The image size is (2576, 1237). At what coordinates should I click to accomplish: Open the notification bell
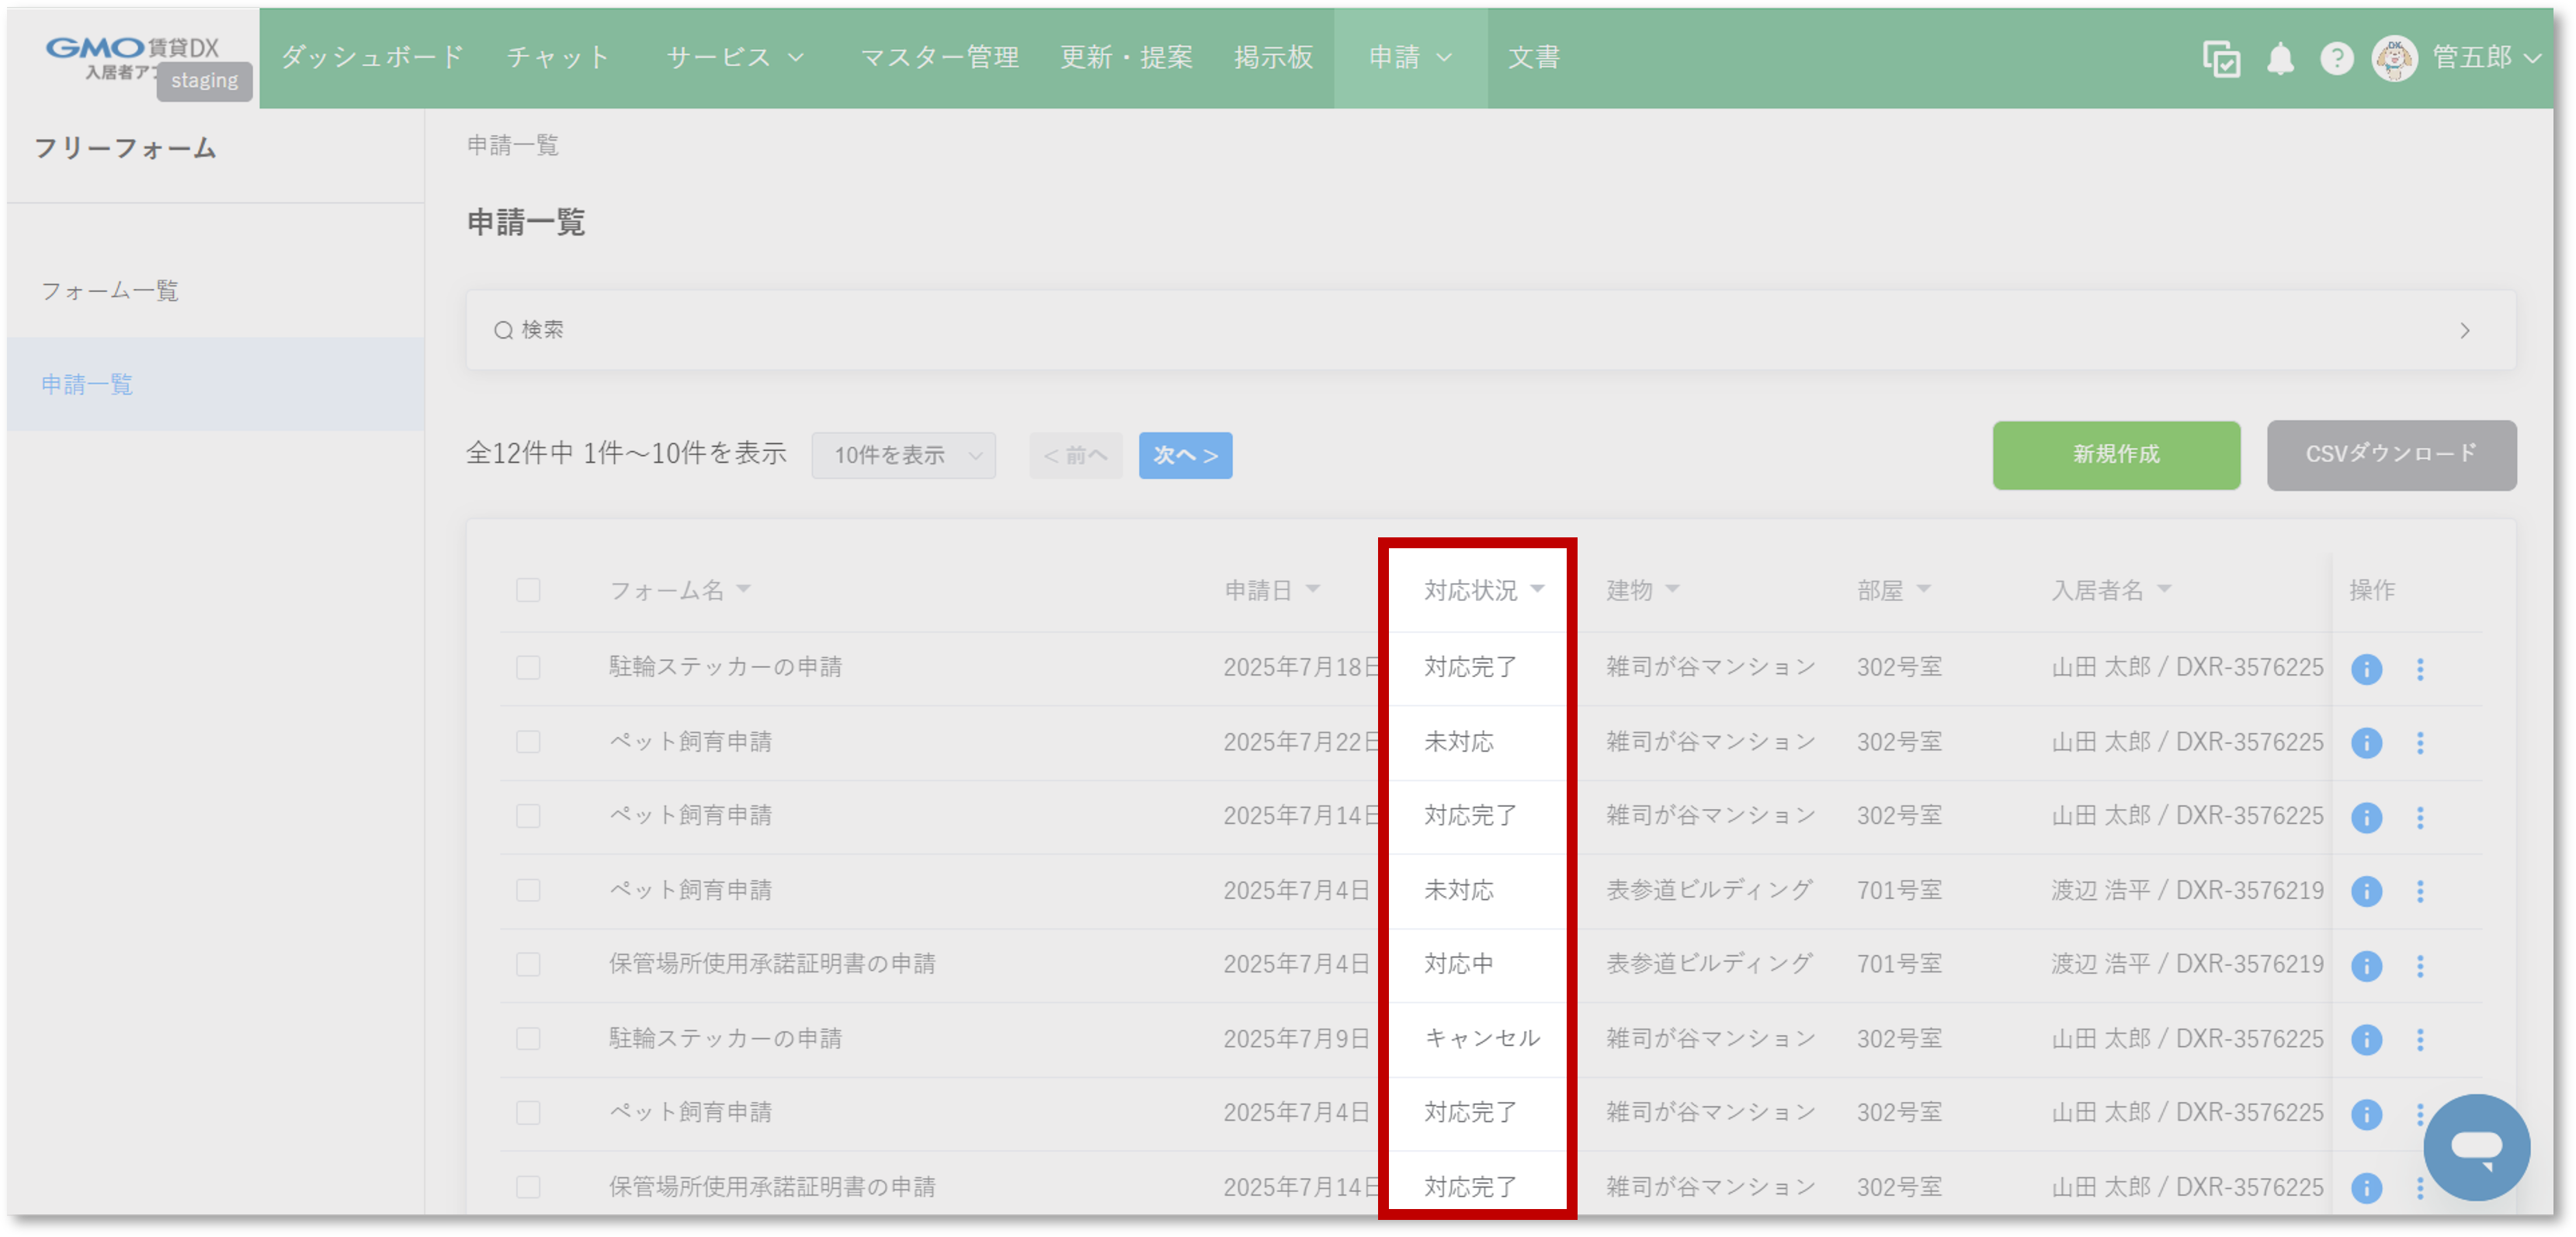click(2280, 59)
